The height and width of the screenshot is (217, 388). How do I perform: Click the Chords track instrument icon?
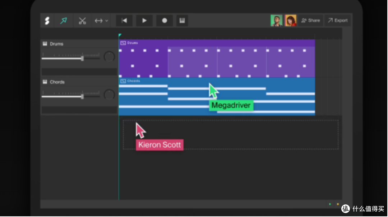pyautogui.click(x=45, y=82)
